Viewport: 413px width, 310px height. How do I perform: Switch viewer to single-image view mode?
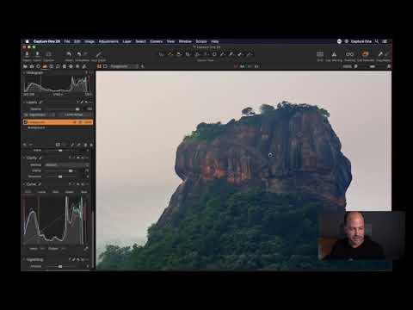[105, 66]
